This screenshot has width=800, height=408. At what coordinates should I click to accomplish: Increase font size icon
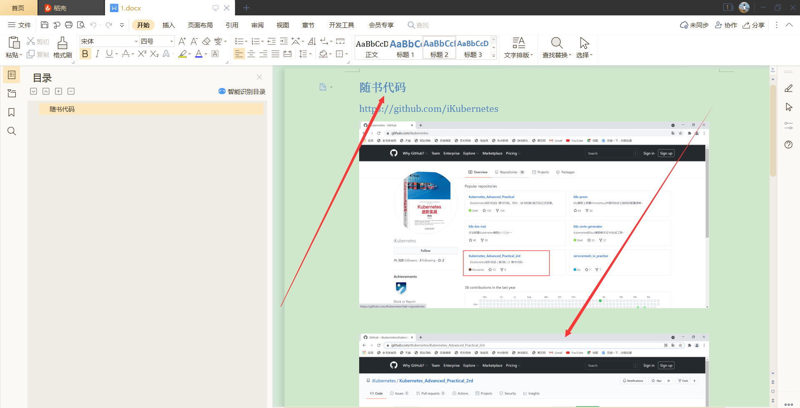182,41
